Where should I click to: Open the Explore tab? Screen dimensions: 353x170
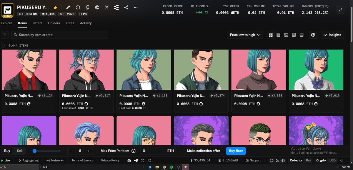6,23
